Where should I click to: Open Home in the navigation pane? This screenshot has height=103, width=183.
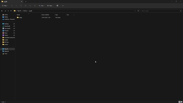pyautogui.click(x=6, y=15)
